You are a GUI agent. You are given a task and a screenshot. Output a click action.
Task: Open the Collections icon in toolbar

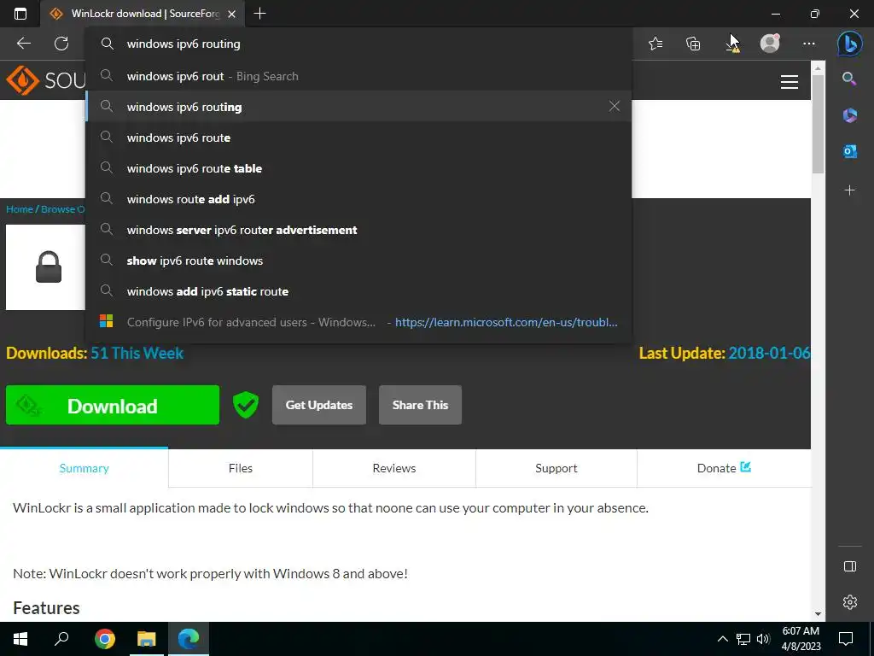pos(693,44)
